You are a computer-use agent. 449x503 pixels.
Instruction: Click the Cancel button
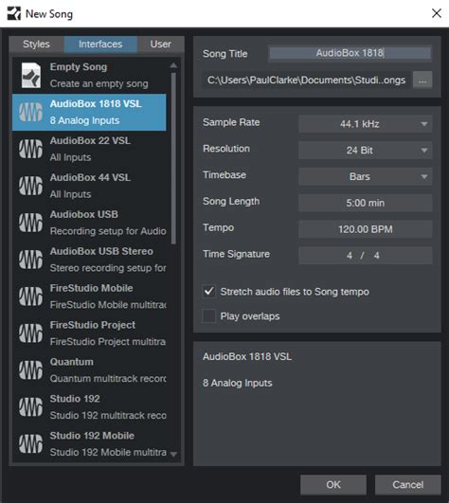408,485
